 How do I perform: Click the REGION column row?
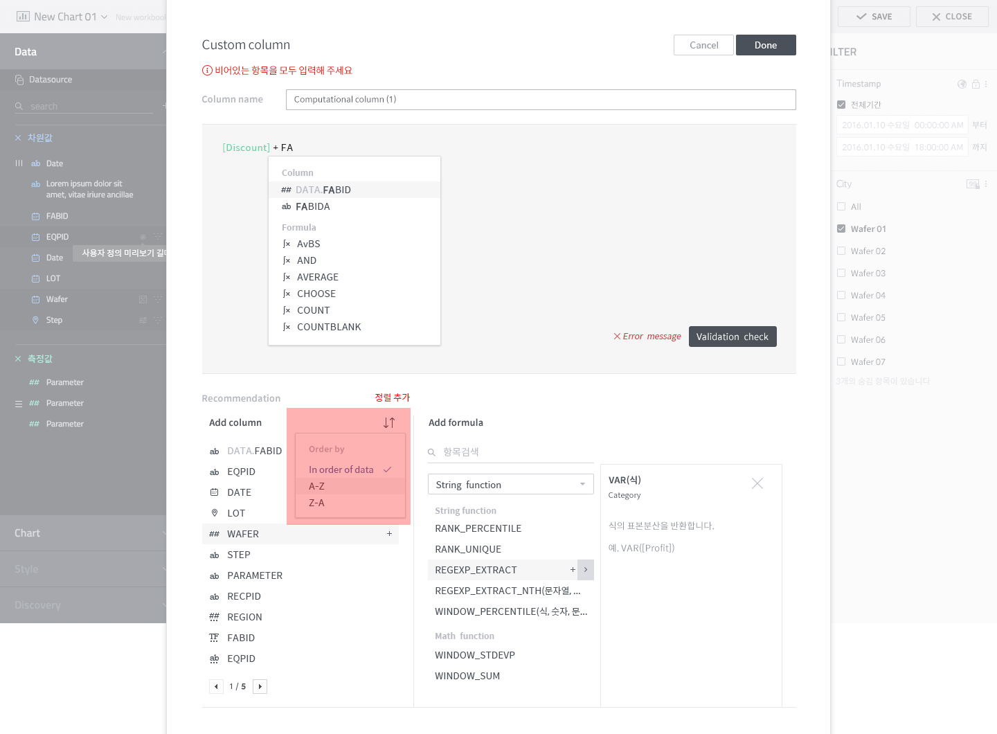300,617
